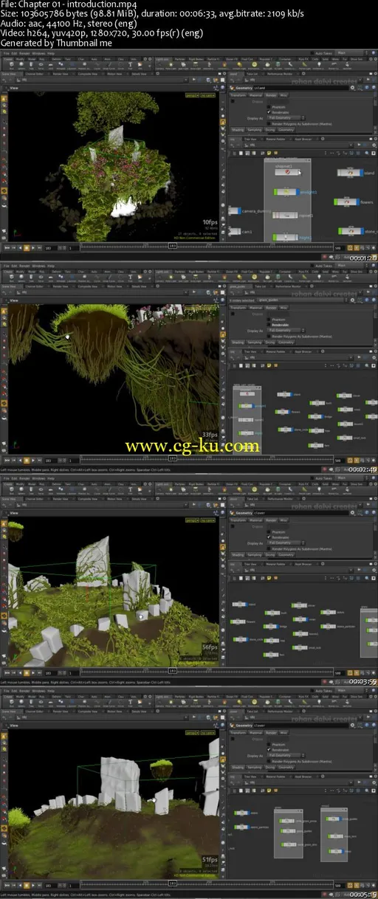Open Display As dropdown in first thumbnail
Viewport: 378px width, 899px height.
point(286,118)
